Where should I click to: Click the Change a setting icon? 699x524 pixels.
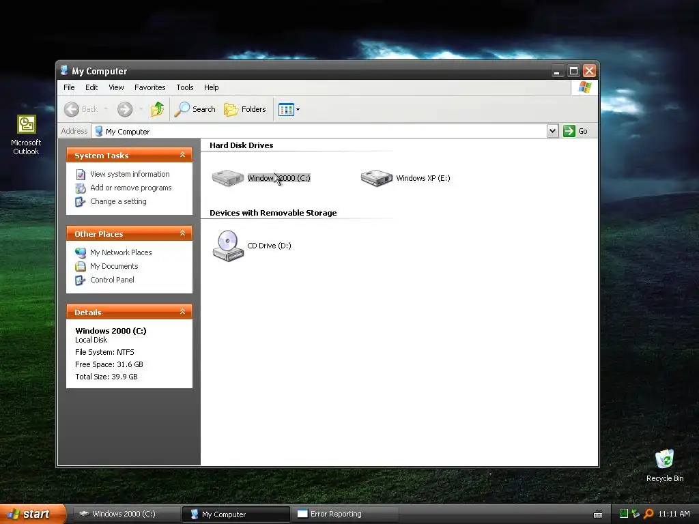pyautogui.click(x=81, y=202)
